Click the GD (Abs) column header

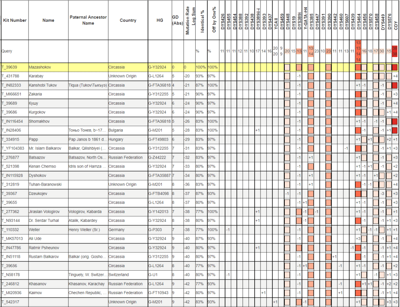tap(177, 20)
